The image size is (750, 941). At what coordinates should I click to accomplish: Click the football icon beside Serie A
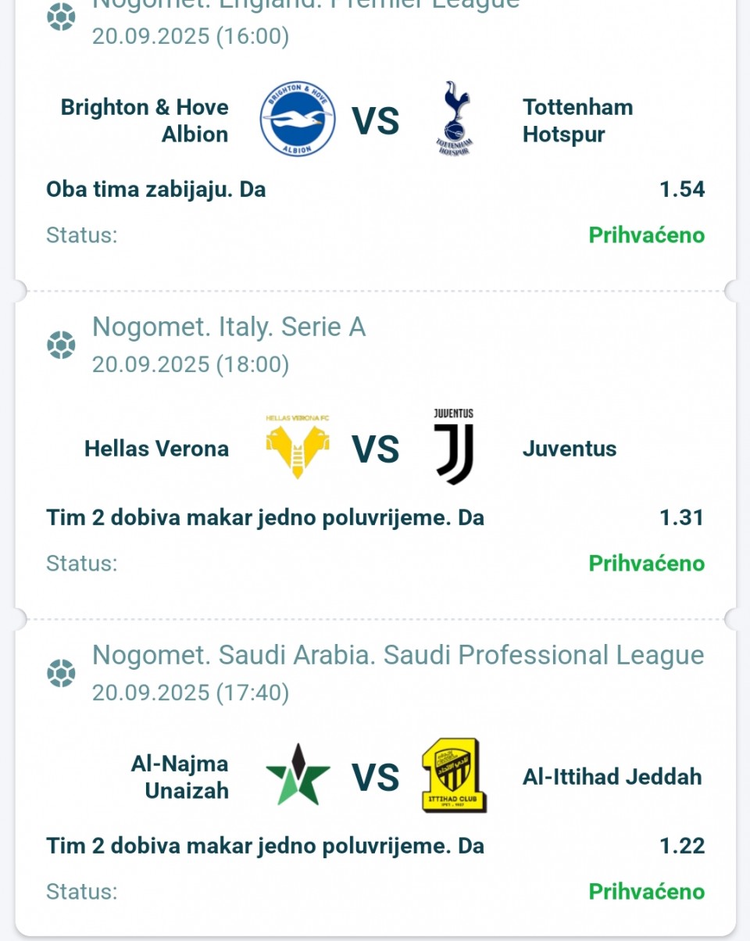point(61,345)
